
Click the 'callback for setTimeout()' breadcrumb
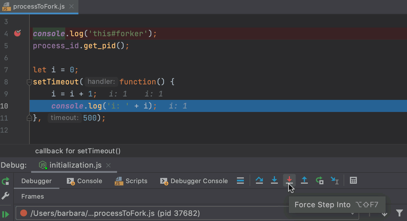[x=78, y=151]
